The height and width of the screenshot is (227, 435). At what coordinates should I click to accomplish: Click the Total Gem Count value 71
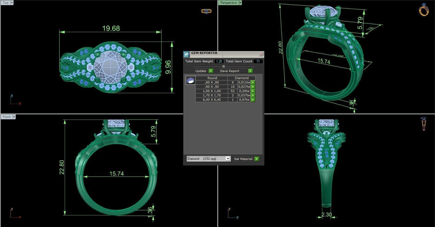click(258, 61)
